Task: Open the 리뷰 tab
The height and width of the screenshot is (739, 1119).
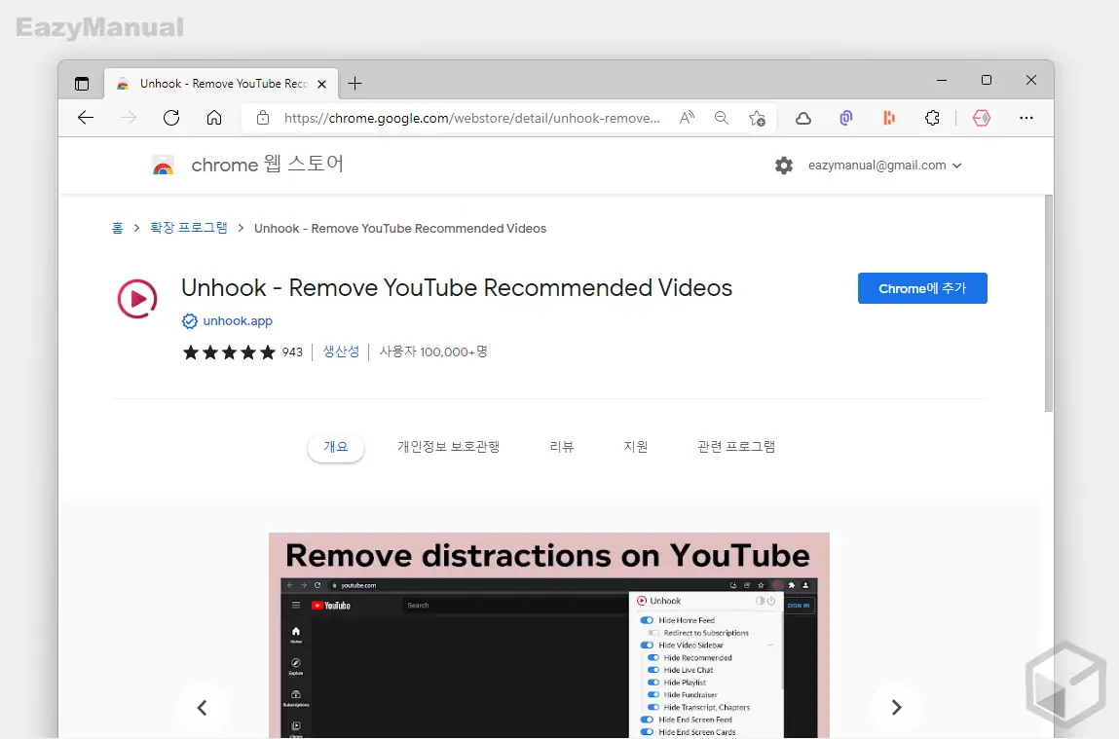Action: pyautogui.click(x=562, y=447)
